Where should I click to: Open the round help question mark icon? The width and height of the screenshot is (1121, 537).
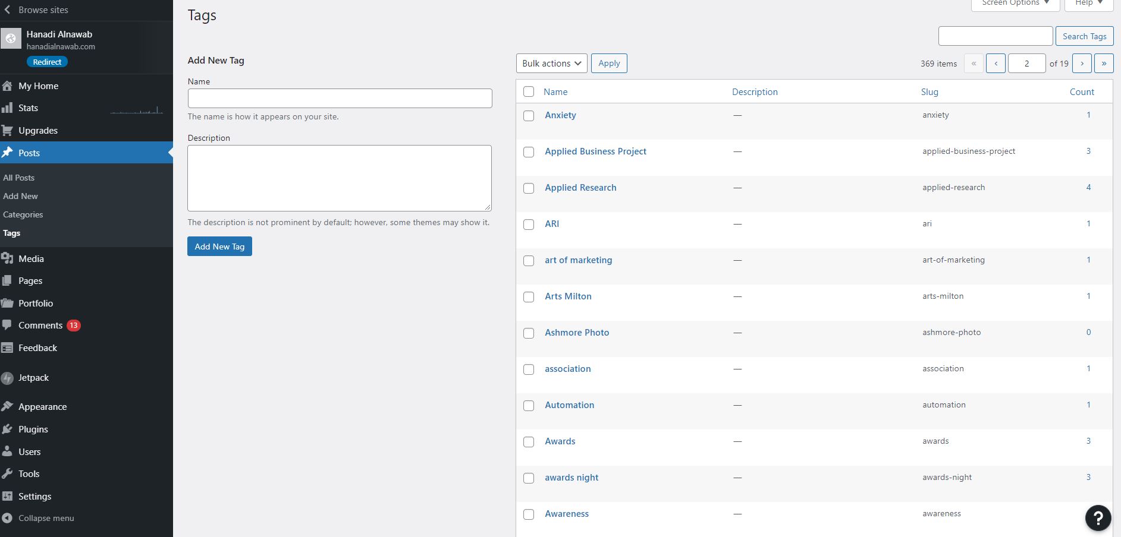(x=1098, y=517)
